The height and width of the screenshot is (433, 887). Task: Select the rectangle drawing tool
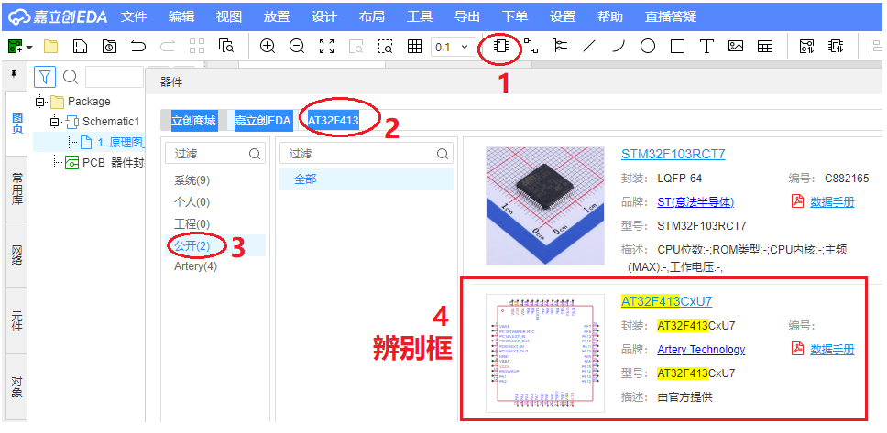[677, 46]
